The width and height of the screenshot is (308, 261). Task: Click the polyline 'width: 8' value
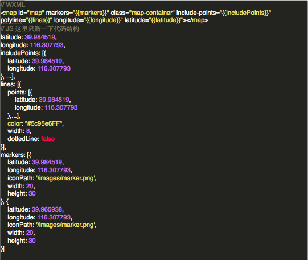click(x=28, y=131)
